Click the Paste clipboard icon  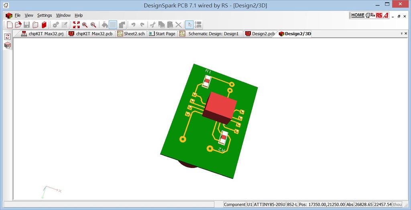pyautogui.click(x=170, y=25)
